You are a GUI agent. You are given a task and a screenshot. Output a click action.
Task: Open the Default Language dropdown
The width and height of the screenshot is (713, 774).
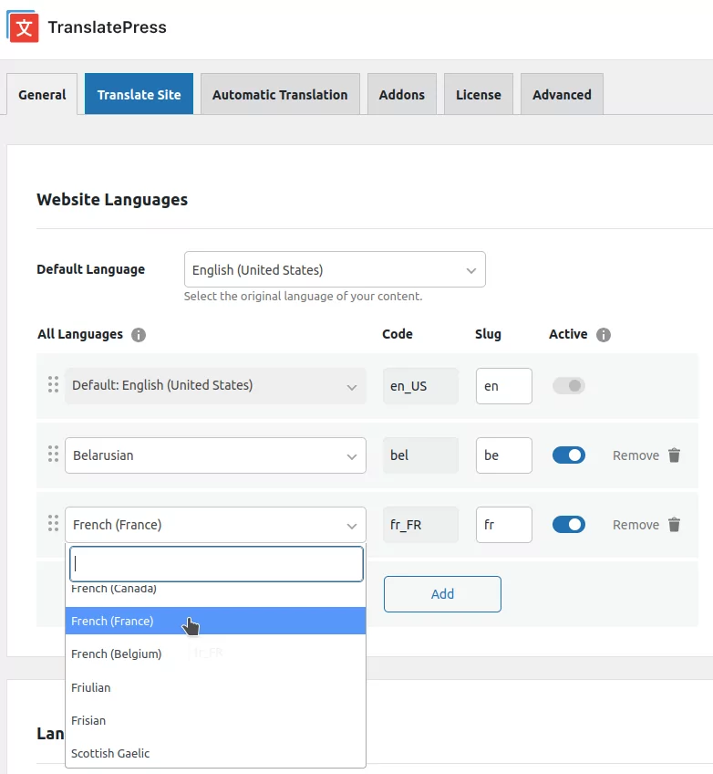[x=335, y=270]
